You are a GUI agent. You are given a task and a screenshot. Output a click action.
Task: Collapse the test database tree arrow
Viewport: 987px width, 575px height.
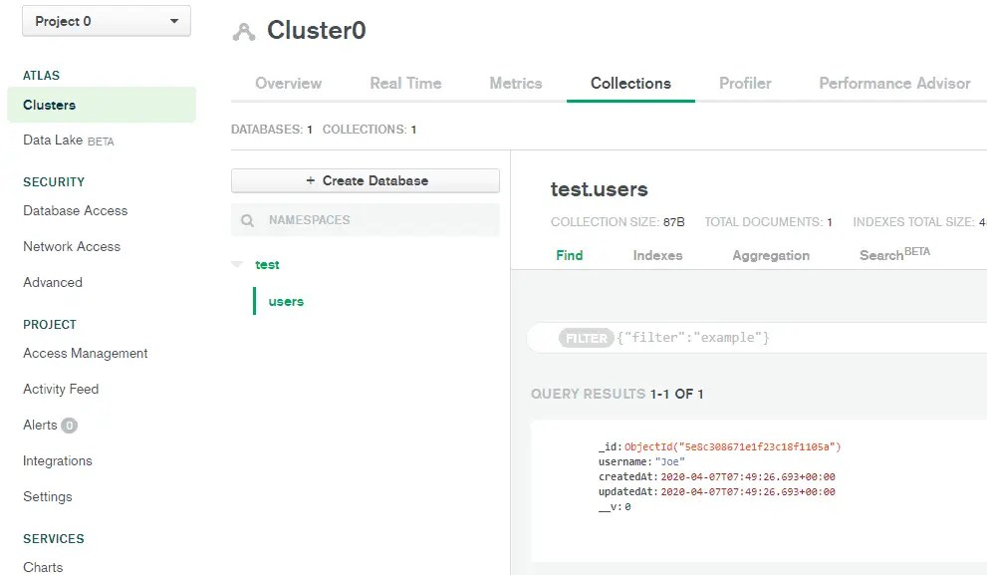pos(237,264)
